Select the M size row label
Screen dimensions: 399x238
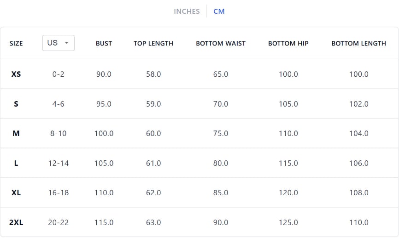[16, 133]
